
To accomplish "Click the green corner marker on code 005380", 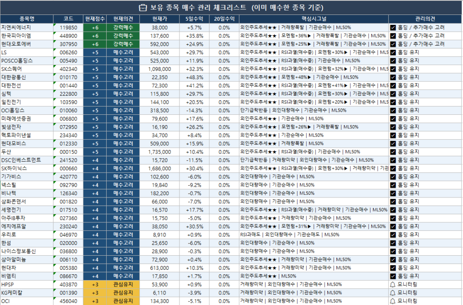I will tap(55, 265).
